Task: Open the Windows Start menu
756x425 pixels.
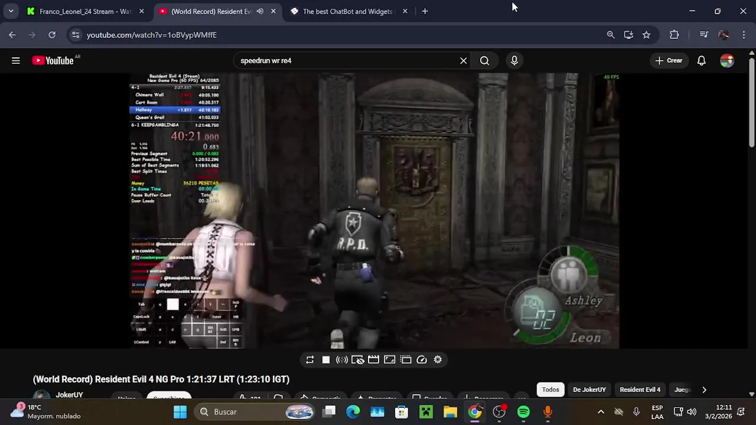Action: click(x=180, y=411)
